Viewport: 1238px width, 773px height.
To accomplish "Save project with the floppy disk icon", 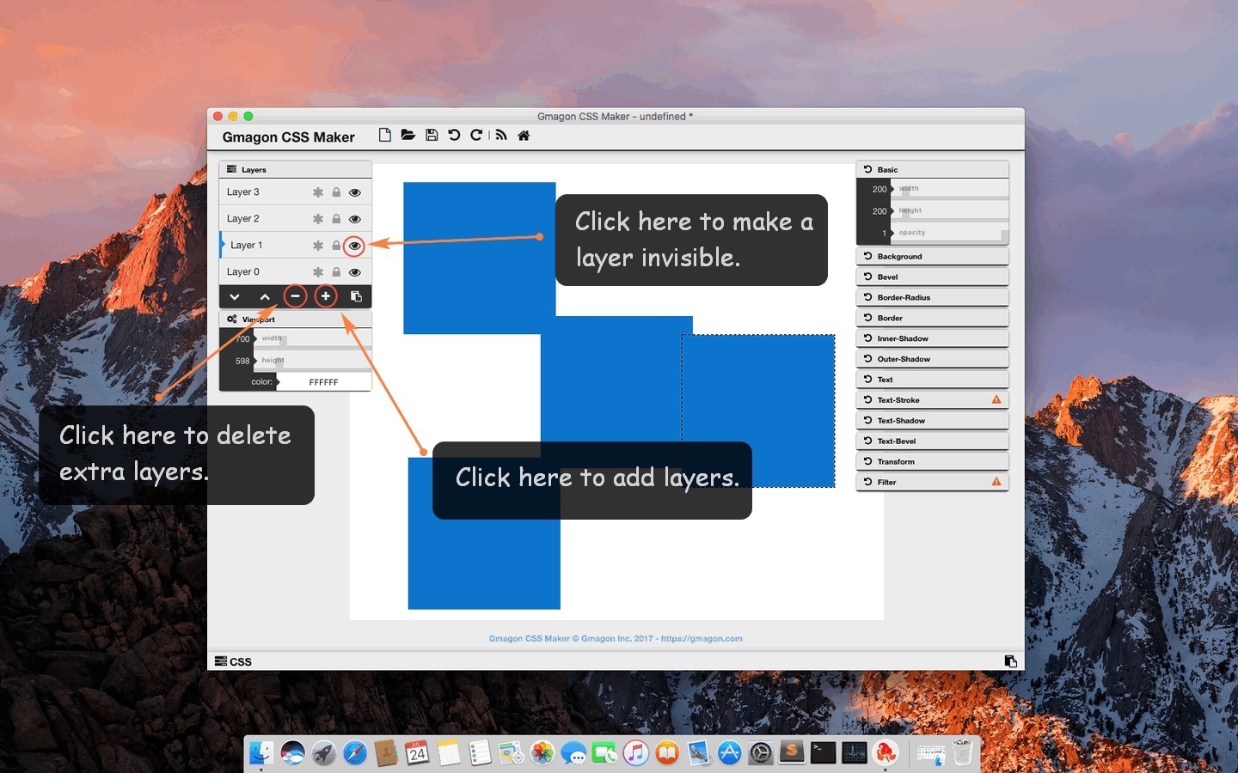I will pyautogui.click(x=432, y=135).
